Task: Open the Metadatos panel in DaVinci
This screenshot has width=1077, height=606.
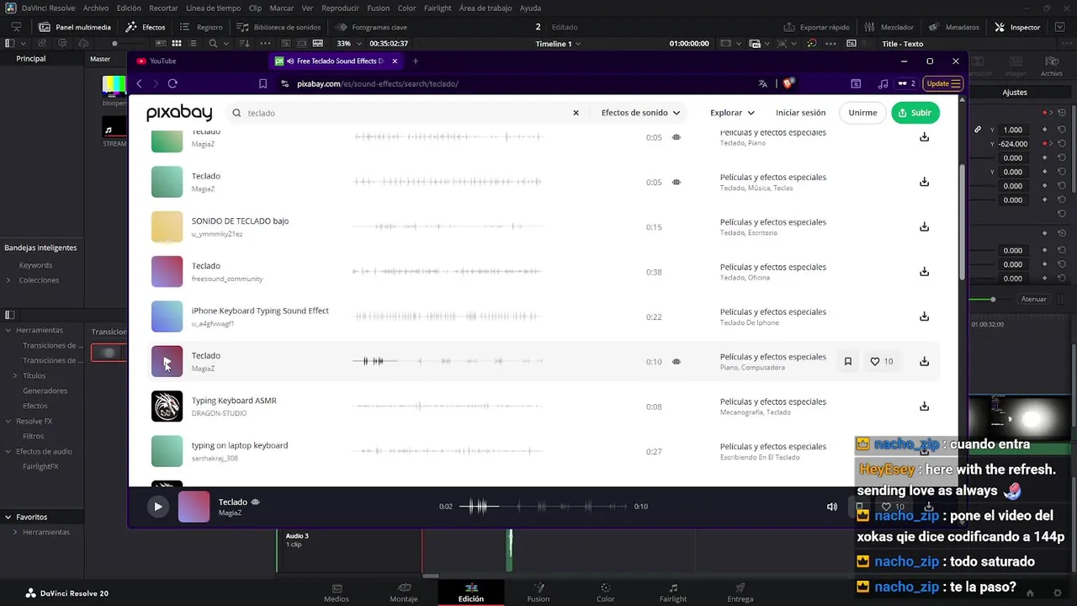Action: [954, 27]
